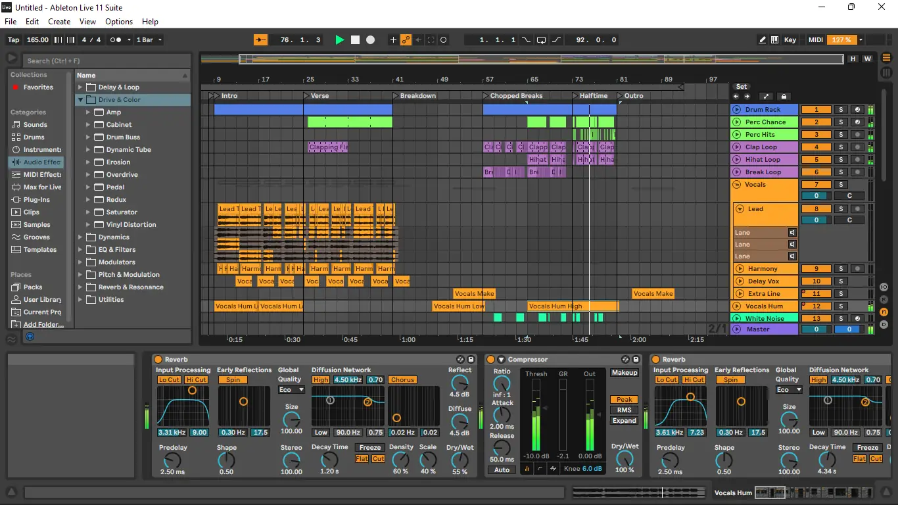This screenshot has height=505, width=898.
Task: Expand the Delay & Loop folder
Action: (x=80, y=87)
